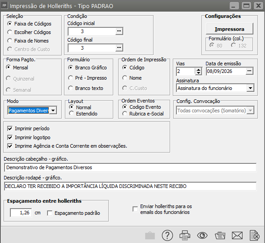Viewport: 265px width, 243px height.
Task: Open the Assinatura dropdown
Action: (x=250, y=88)
